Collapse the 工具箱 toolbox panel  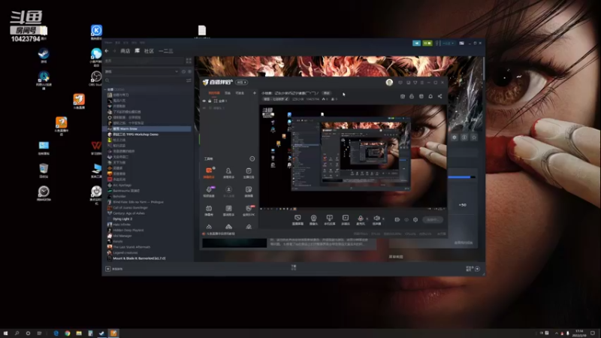(252, 158)
